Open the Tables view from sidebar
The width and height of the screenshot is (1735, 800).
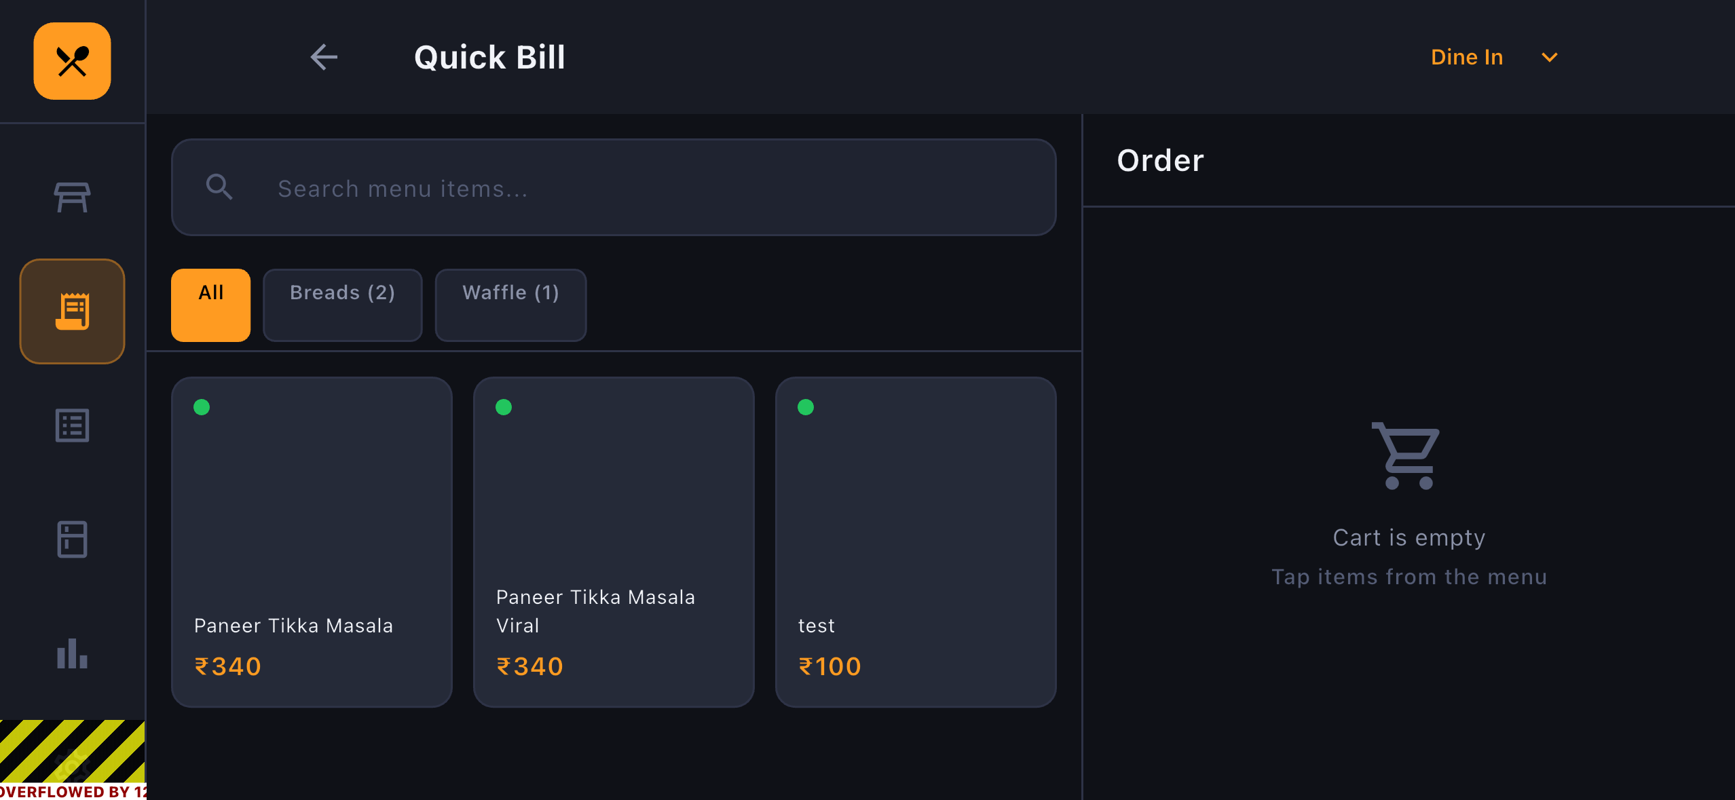[72, 197]
